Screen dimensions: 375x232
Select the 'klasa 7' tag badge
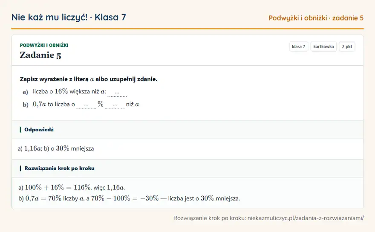click(298, 46)
